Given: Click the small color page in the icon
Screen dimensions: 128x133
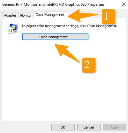Looking at the screenshot, I should point(10,30).
